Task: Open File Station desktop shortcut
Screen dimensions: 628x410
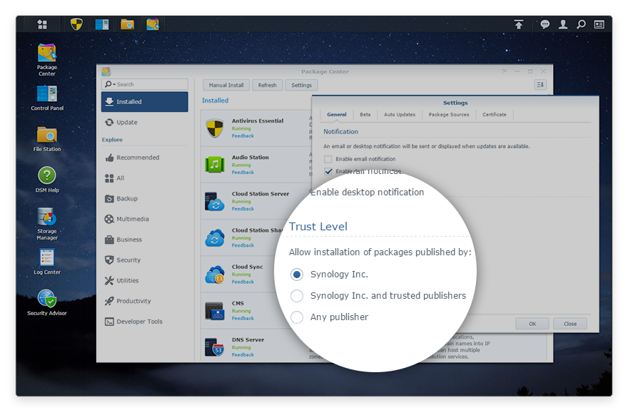Action: [x=47, y=139]
